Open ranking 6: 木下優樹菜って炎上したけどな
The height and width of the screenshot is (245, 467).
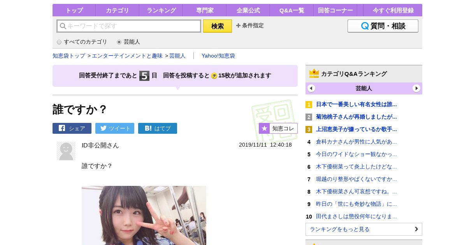[356, 166]
